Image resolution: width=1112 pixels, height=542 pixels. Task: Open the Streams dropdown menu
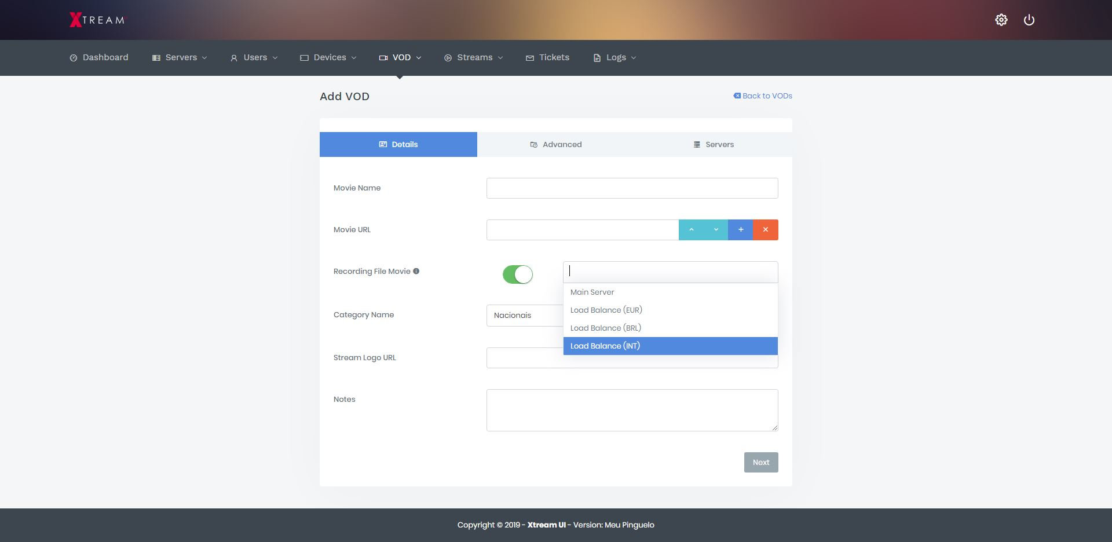pos(474,57)
